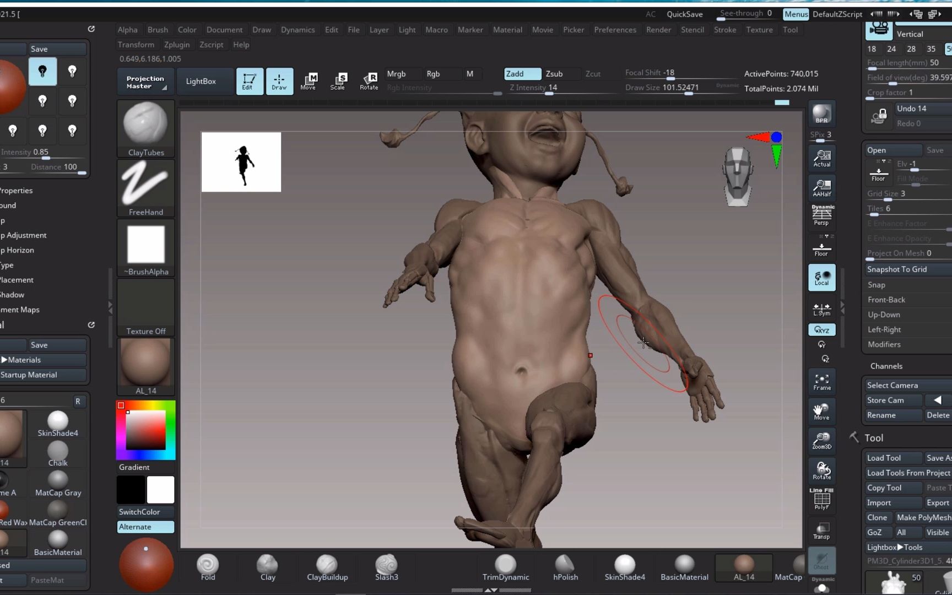The width and height of the screenshot is (952, 595).
Task: Select the ClayBuildup brush
Action: pyautogui.click(x=327, y=567)
